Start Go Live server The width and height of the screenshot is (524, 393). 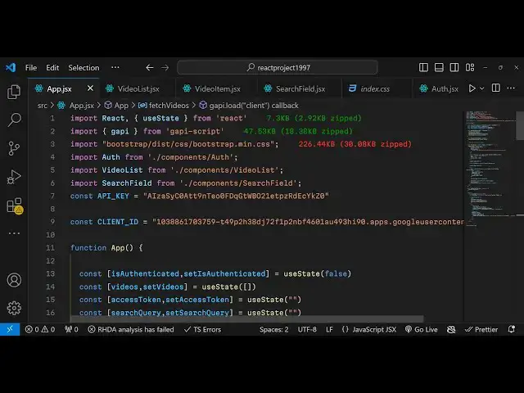point(421,329)
